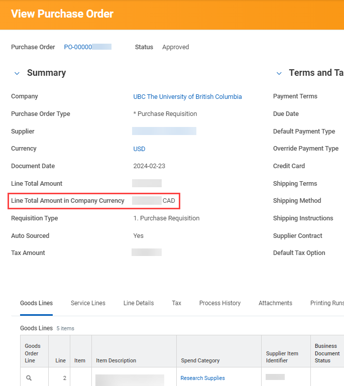
Task: Click the Line column header
Action: 60,360
